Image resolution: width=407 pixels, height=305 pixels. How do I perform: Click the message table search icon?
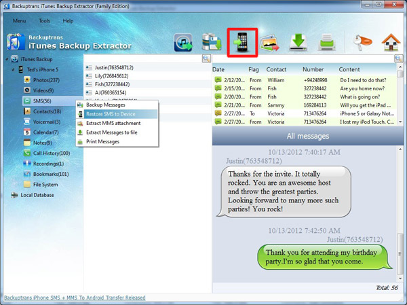pyautogui.click(x=398, y=58)
